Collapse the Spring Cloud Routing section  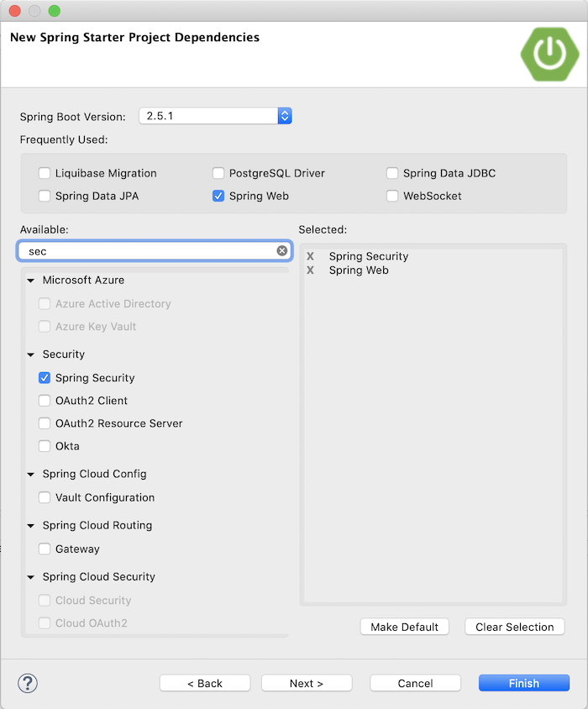click(x=30, y=525)
